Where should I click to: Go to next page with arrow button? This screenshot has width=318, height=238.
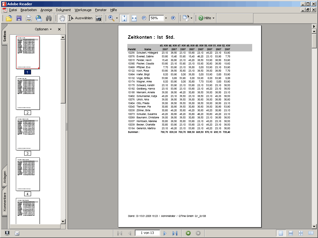[x=165, y=233]
